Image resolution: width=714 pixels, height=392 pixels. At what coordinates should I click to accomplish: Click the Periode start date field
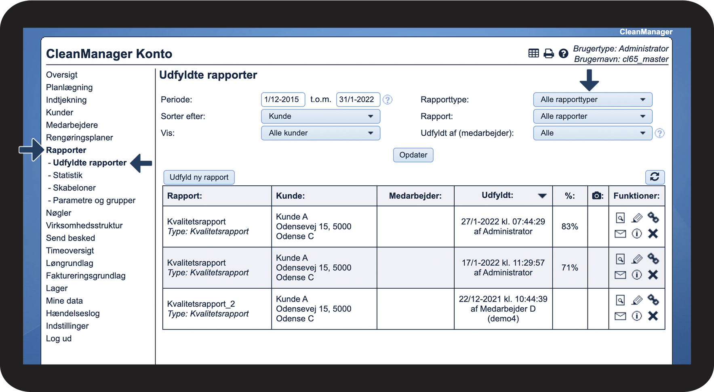tap(282, 100)
